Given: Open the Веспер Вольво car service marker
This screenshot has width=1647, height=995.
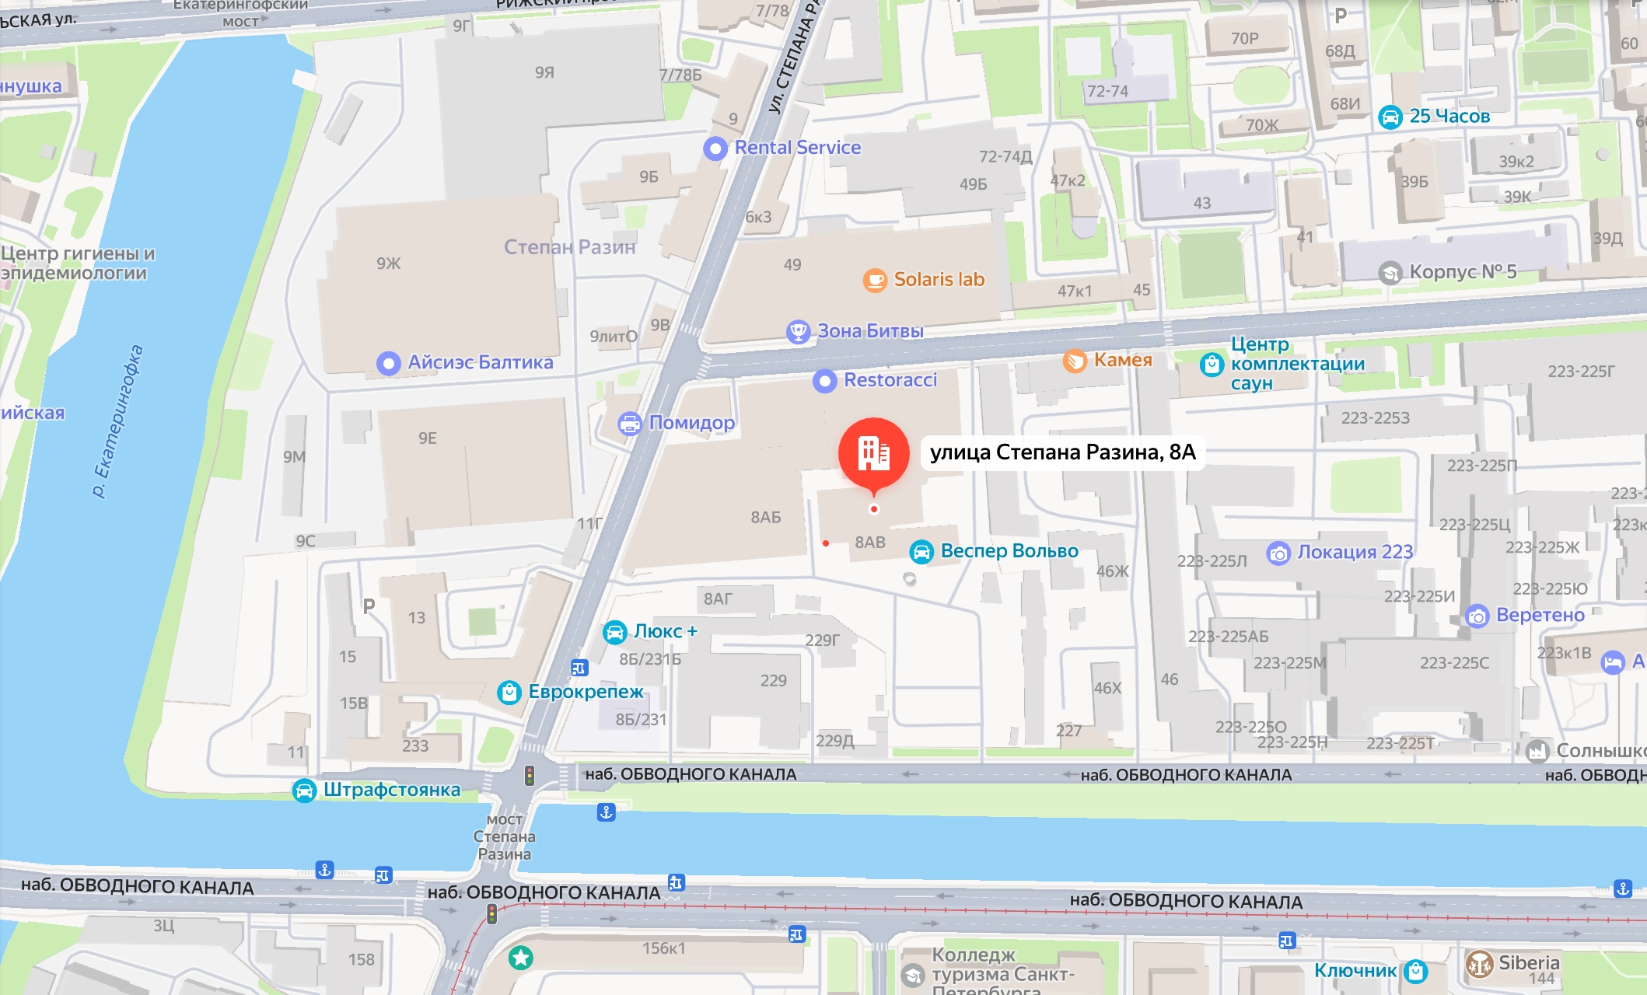Looking at the screenshot, I should (921, 552).
